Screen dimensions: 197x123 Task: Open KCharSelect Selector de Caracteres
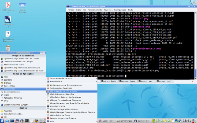pyautogui.click(x=72, y=97)
